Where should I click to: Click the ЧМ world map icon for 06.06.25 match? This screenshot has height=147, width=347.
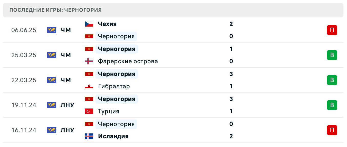[52, 30]
